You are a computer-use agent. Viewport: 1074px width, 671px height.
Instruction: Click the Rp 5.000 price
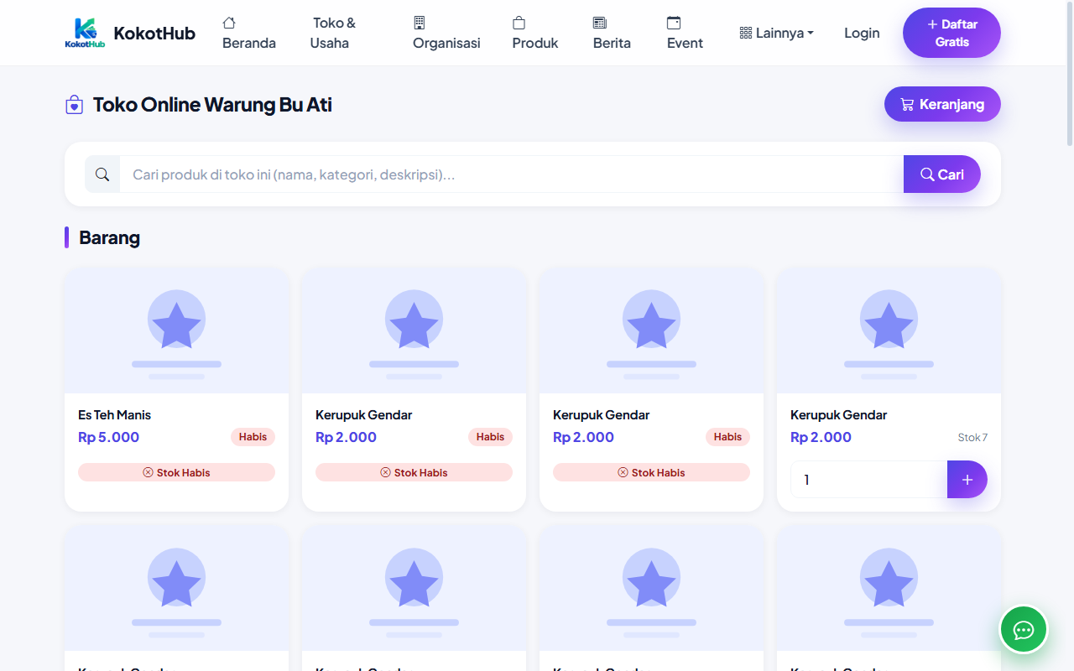tap(109, 437)
